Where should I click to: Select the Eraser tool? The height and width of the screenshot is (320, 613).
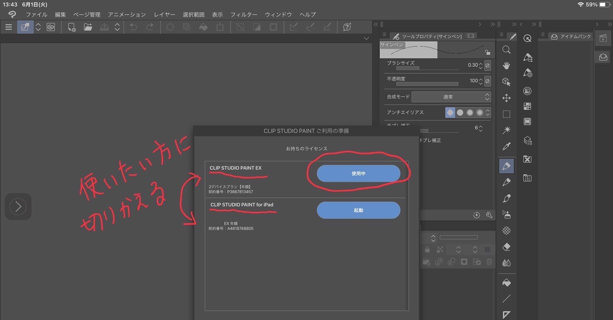click(506, 247)
